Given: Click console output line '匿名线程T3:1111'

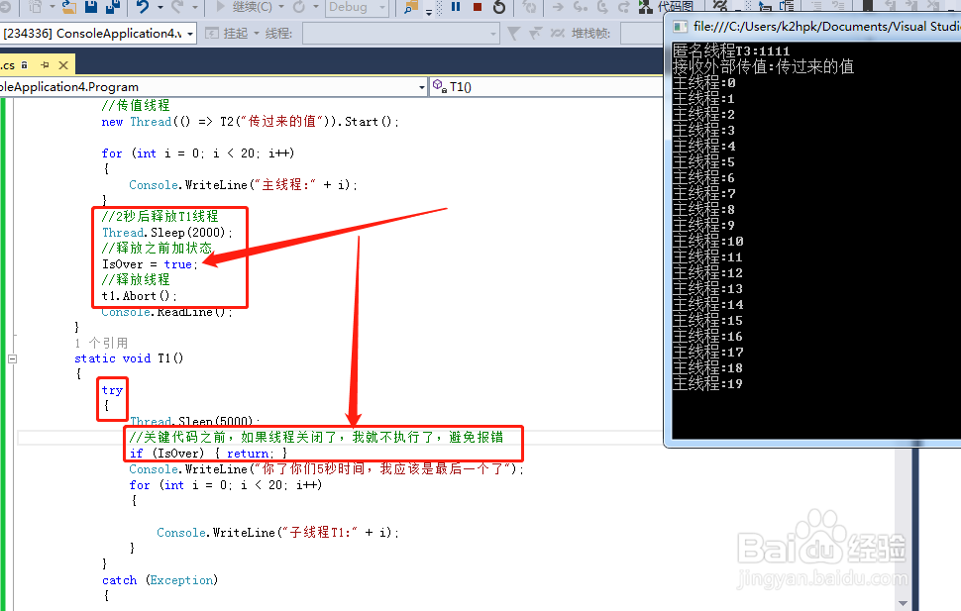Looking at the screenshot, I should click(730, 51).
